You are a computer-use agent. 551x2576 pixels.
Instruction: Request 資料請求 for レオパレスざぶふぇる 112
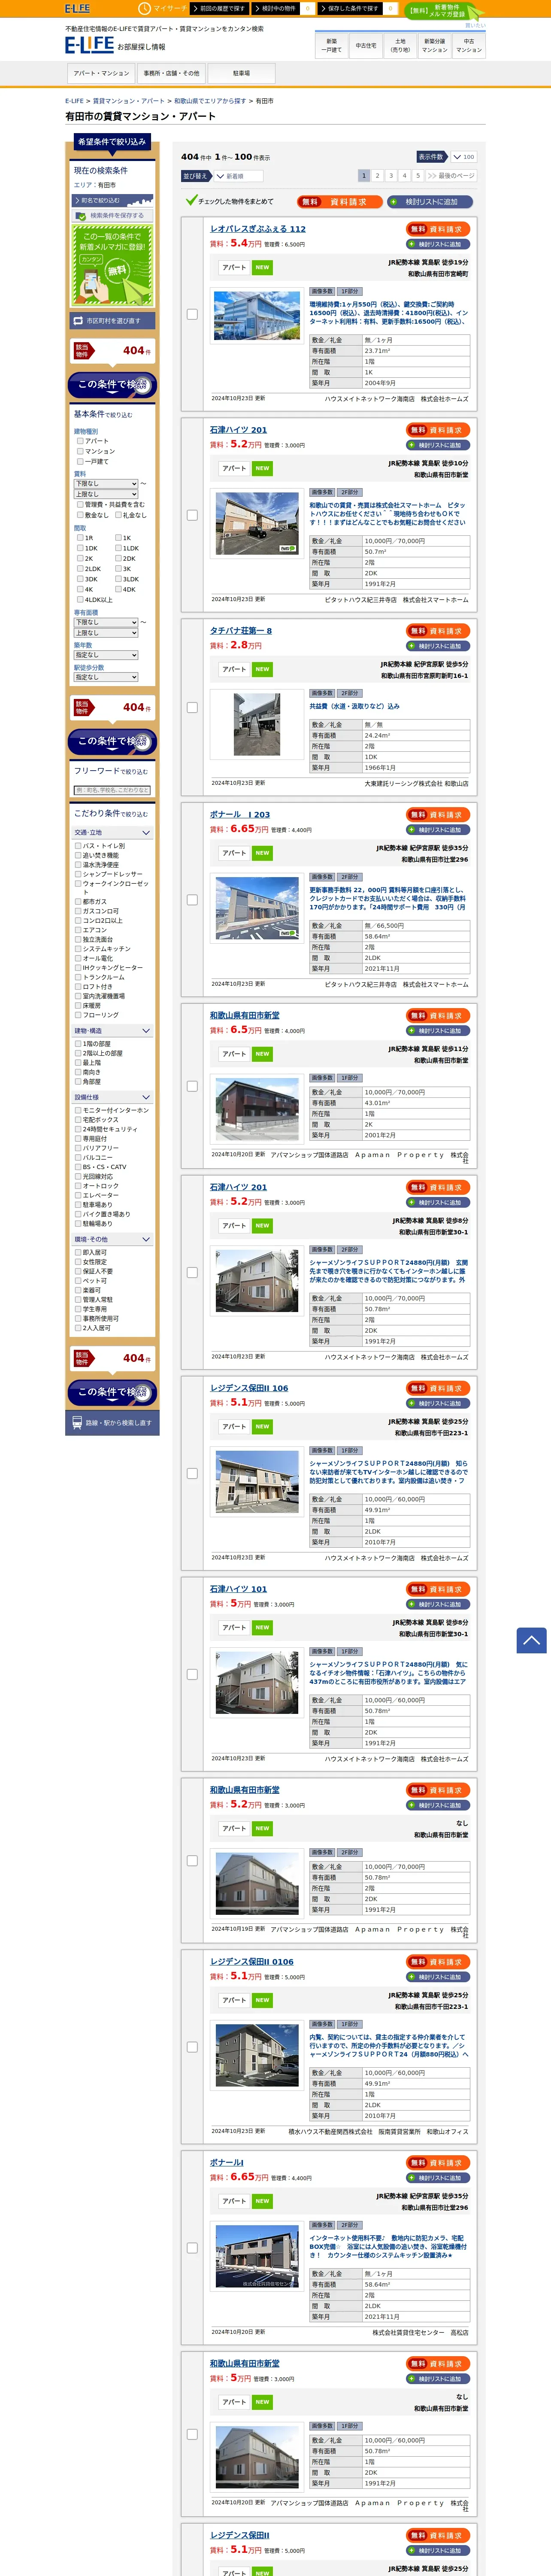(x=438, y=229)
